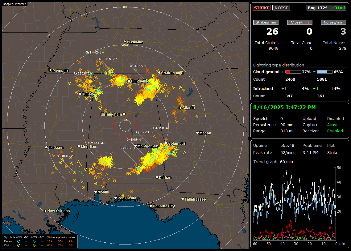Viewport: 351px width, 251px height.
Task: Click the negative cloud-ground blue percentage bar
Action: pos(325,72)
